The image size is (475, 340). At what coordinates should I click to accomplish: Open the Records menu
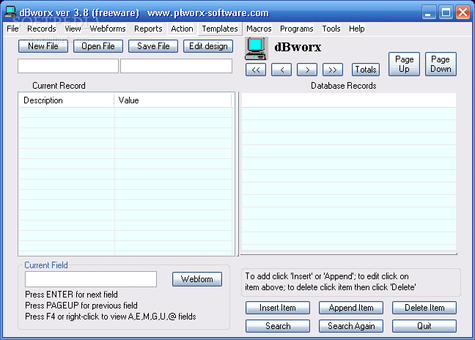[x=42, y=29]
